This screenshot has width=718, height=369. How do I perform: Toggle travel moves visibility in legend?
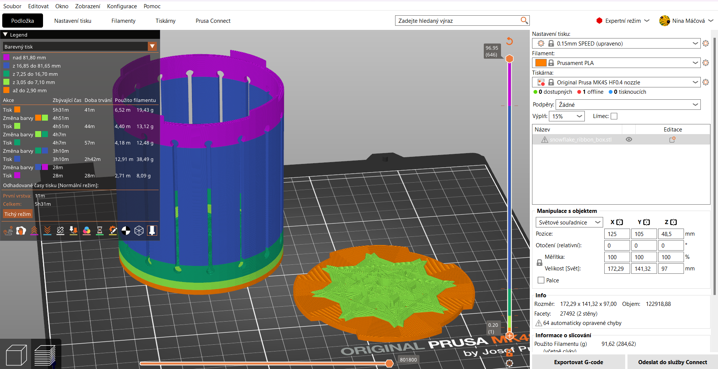click(8, 231)
